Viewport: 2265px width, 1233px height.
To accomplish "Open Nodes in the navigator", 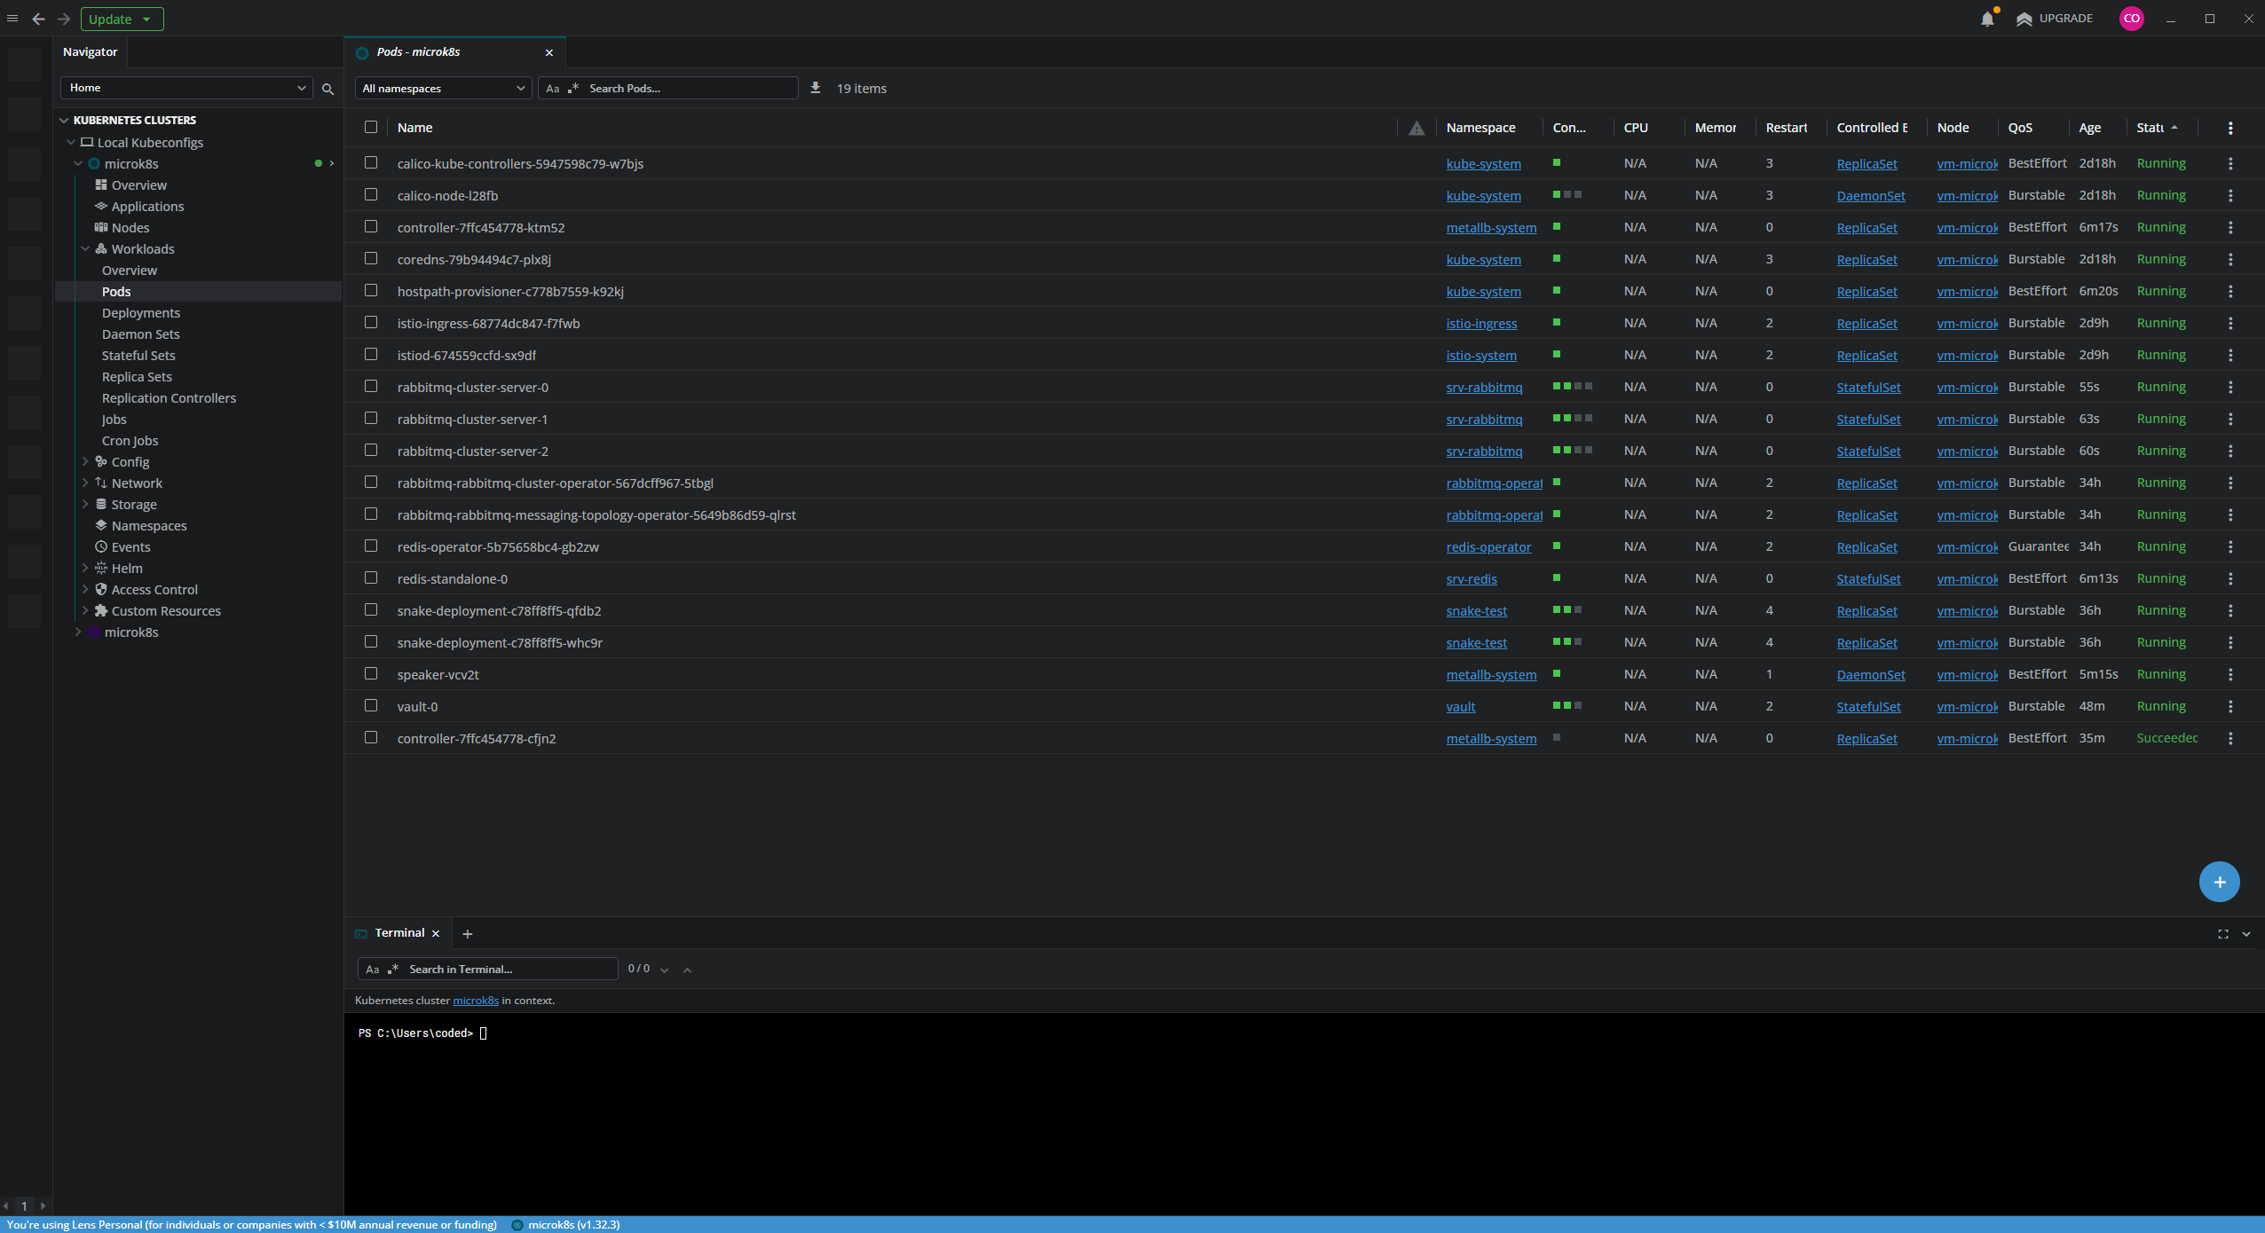I will click(x=130, y=228).
